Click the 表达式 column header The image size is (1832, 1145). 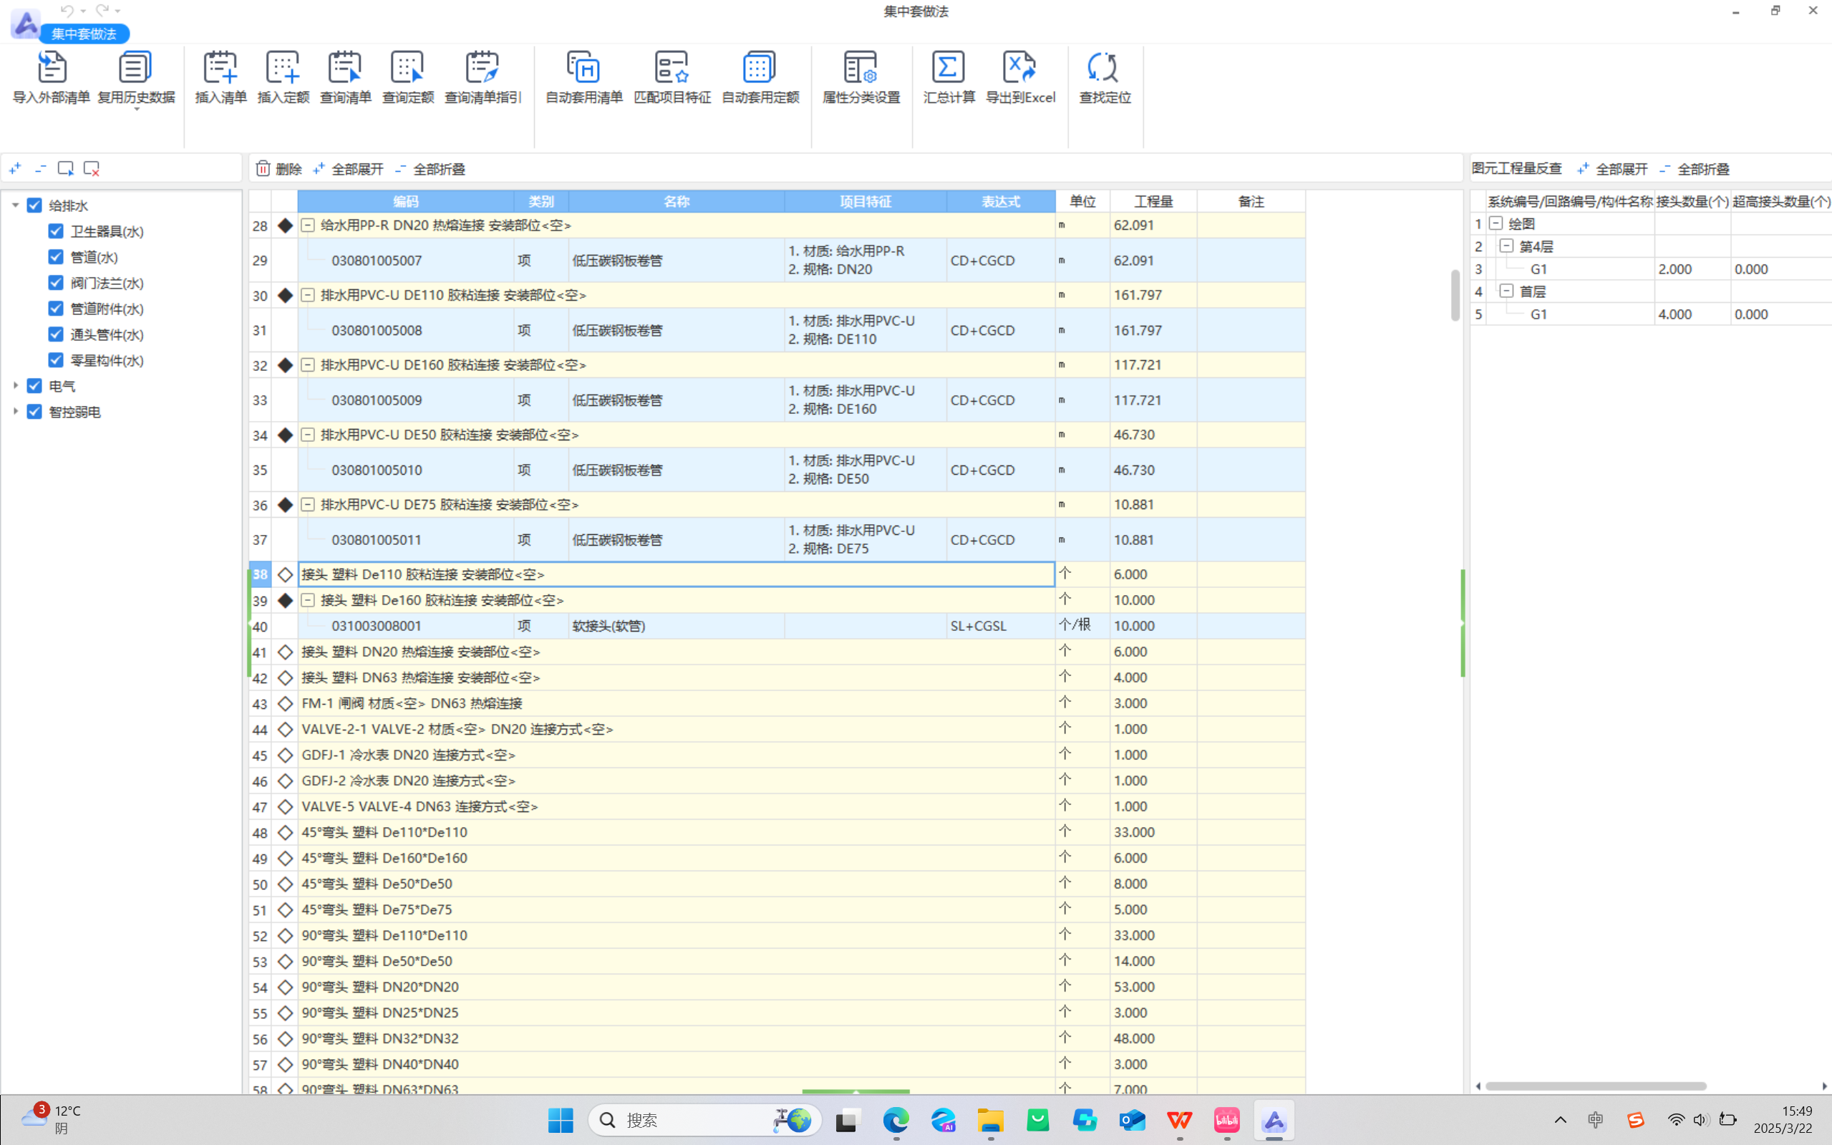[x=1001, y=201]
